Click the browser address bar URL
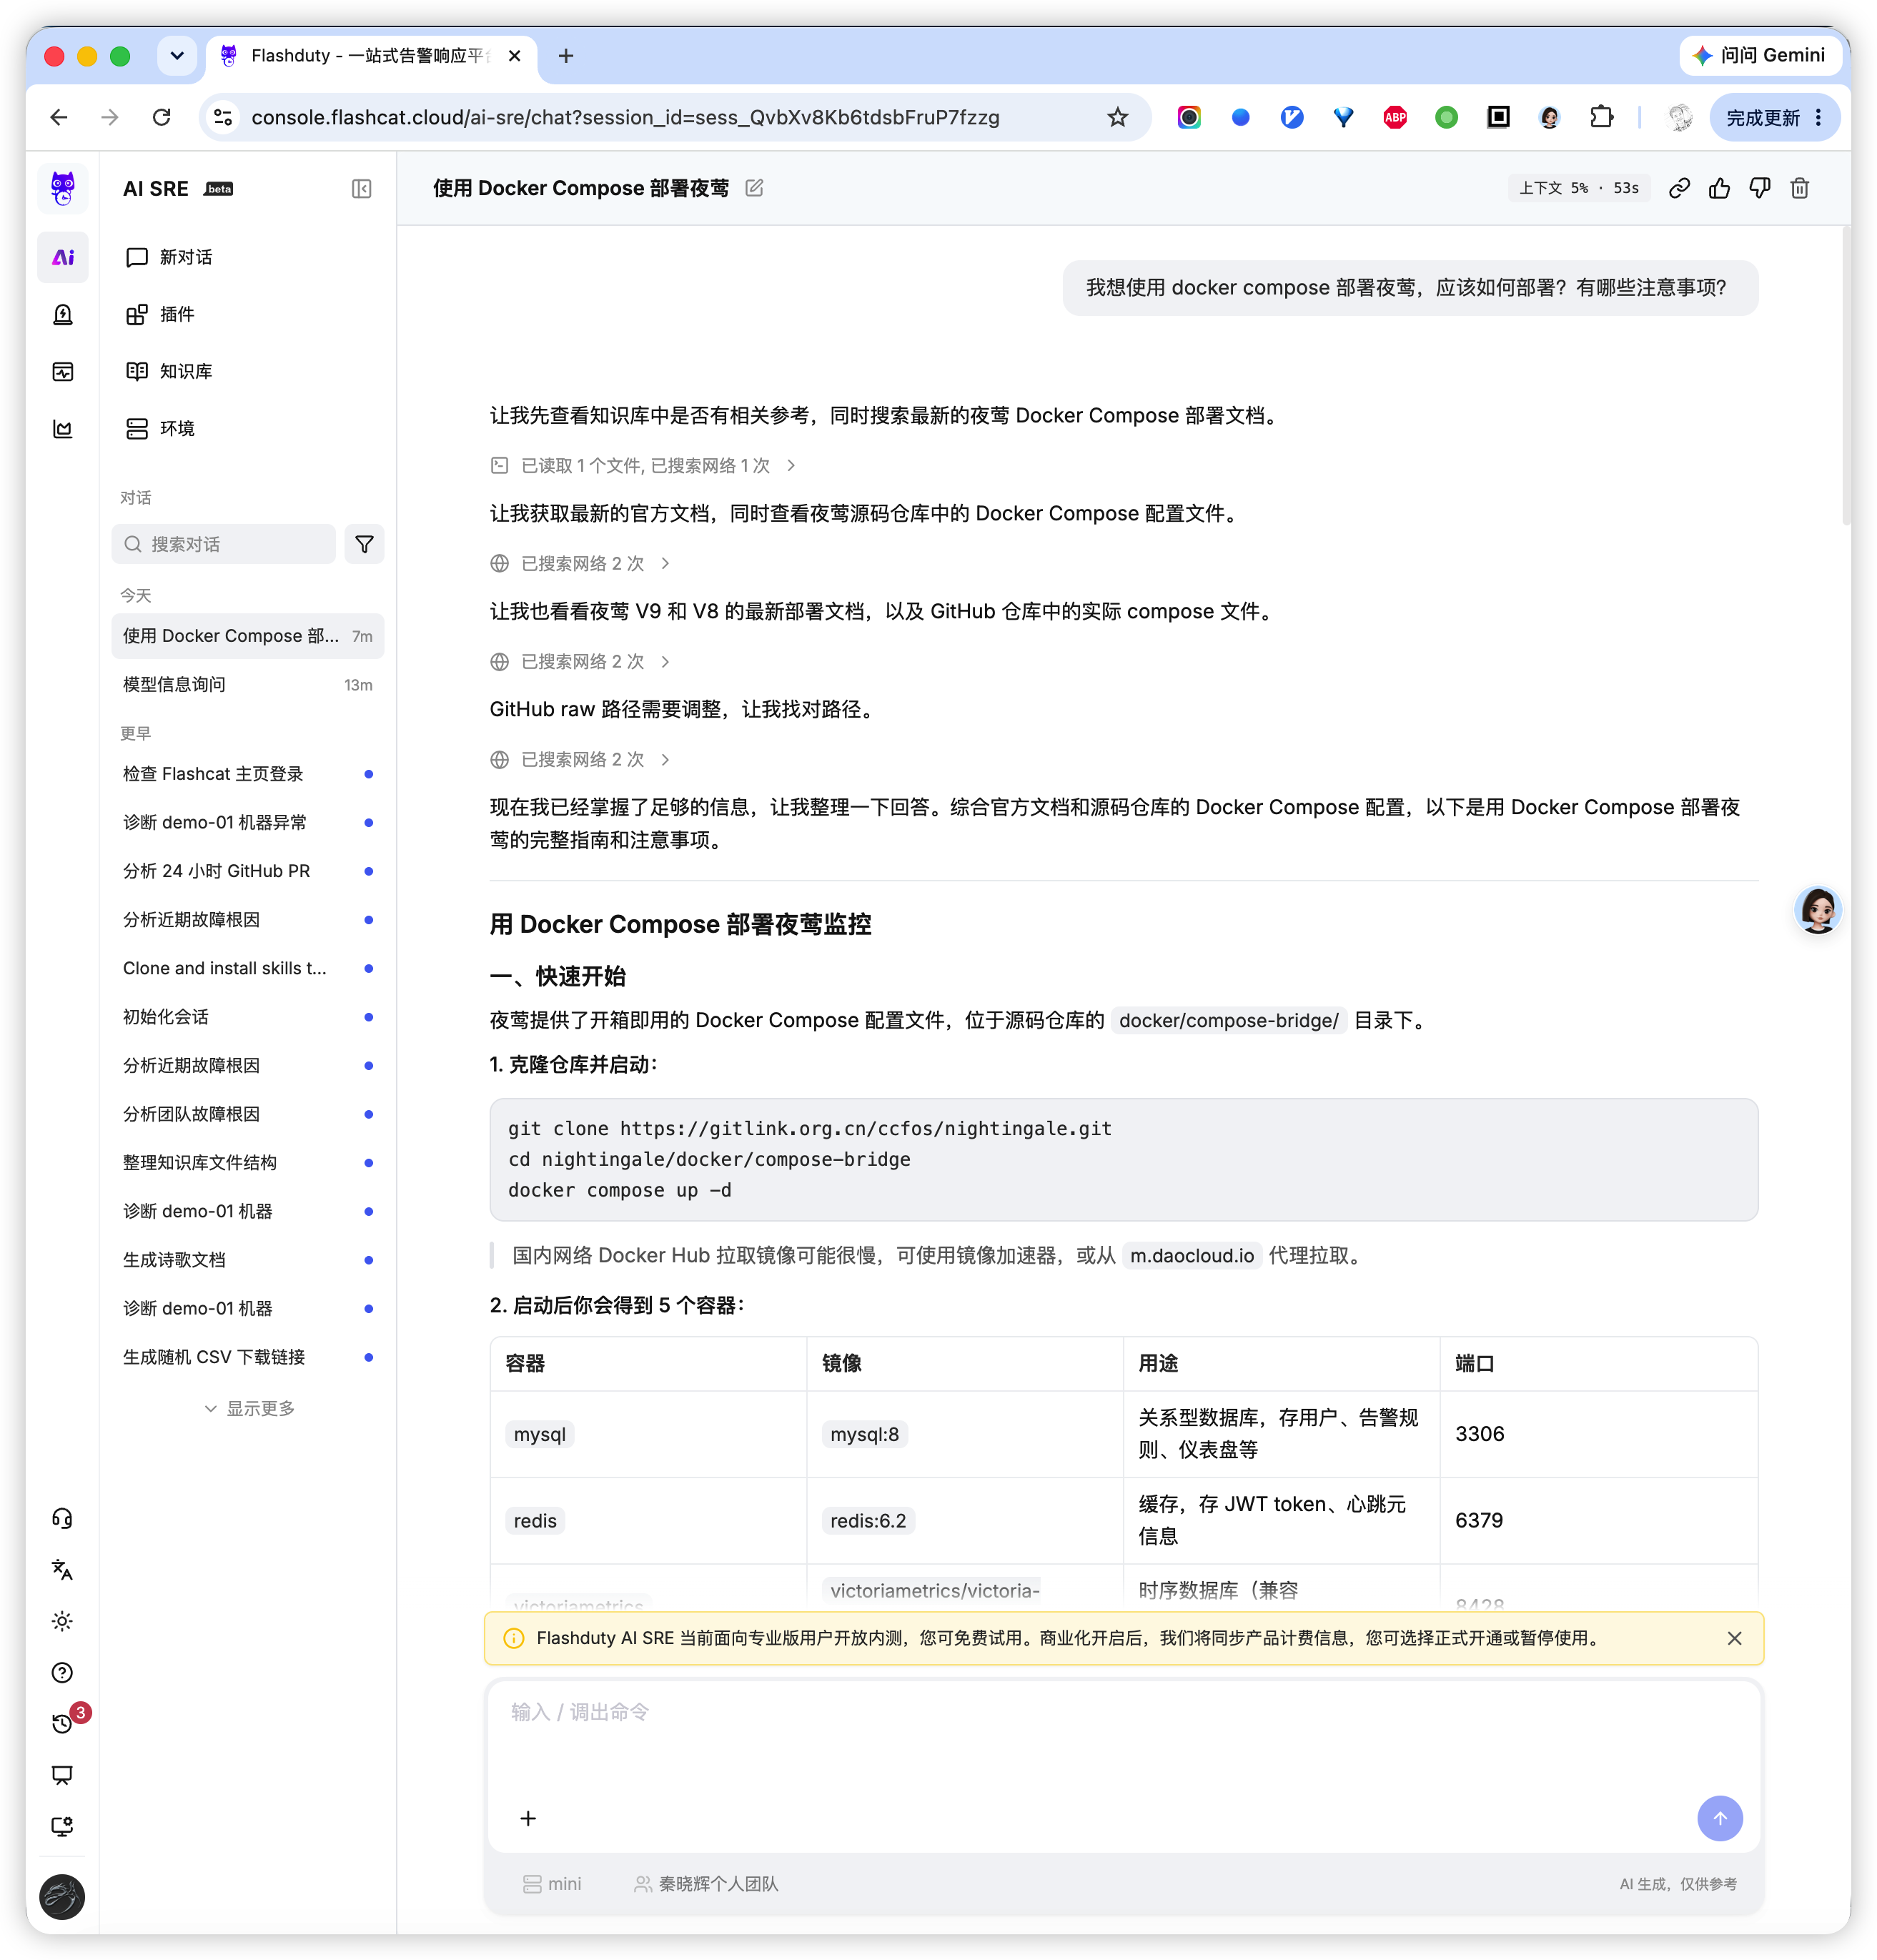Viewport: 1877px width, 1960px height. click(625, 118)
